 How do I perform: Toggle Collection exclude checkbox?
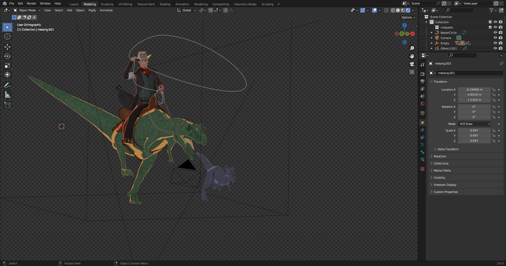(x=490, y=22)
